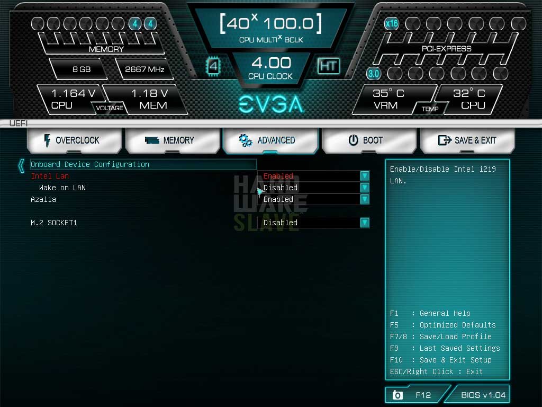Select the Advanced tab

coord(270,140)
